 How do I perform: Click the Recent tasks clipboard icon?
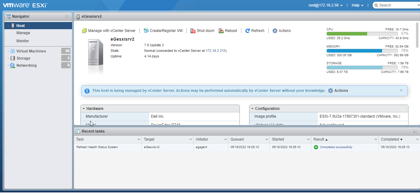[x=78, y=131]
